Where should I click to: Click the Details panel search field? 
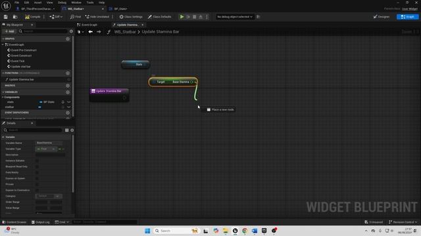coord(33,130)
